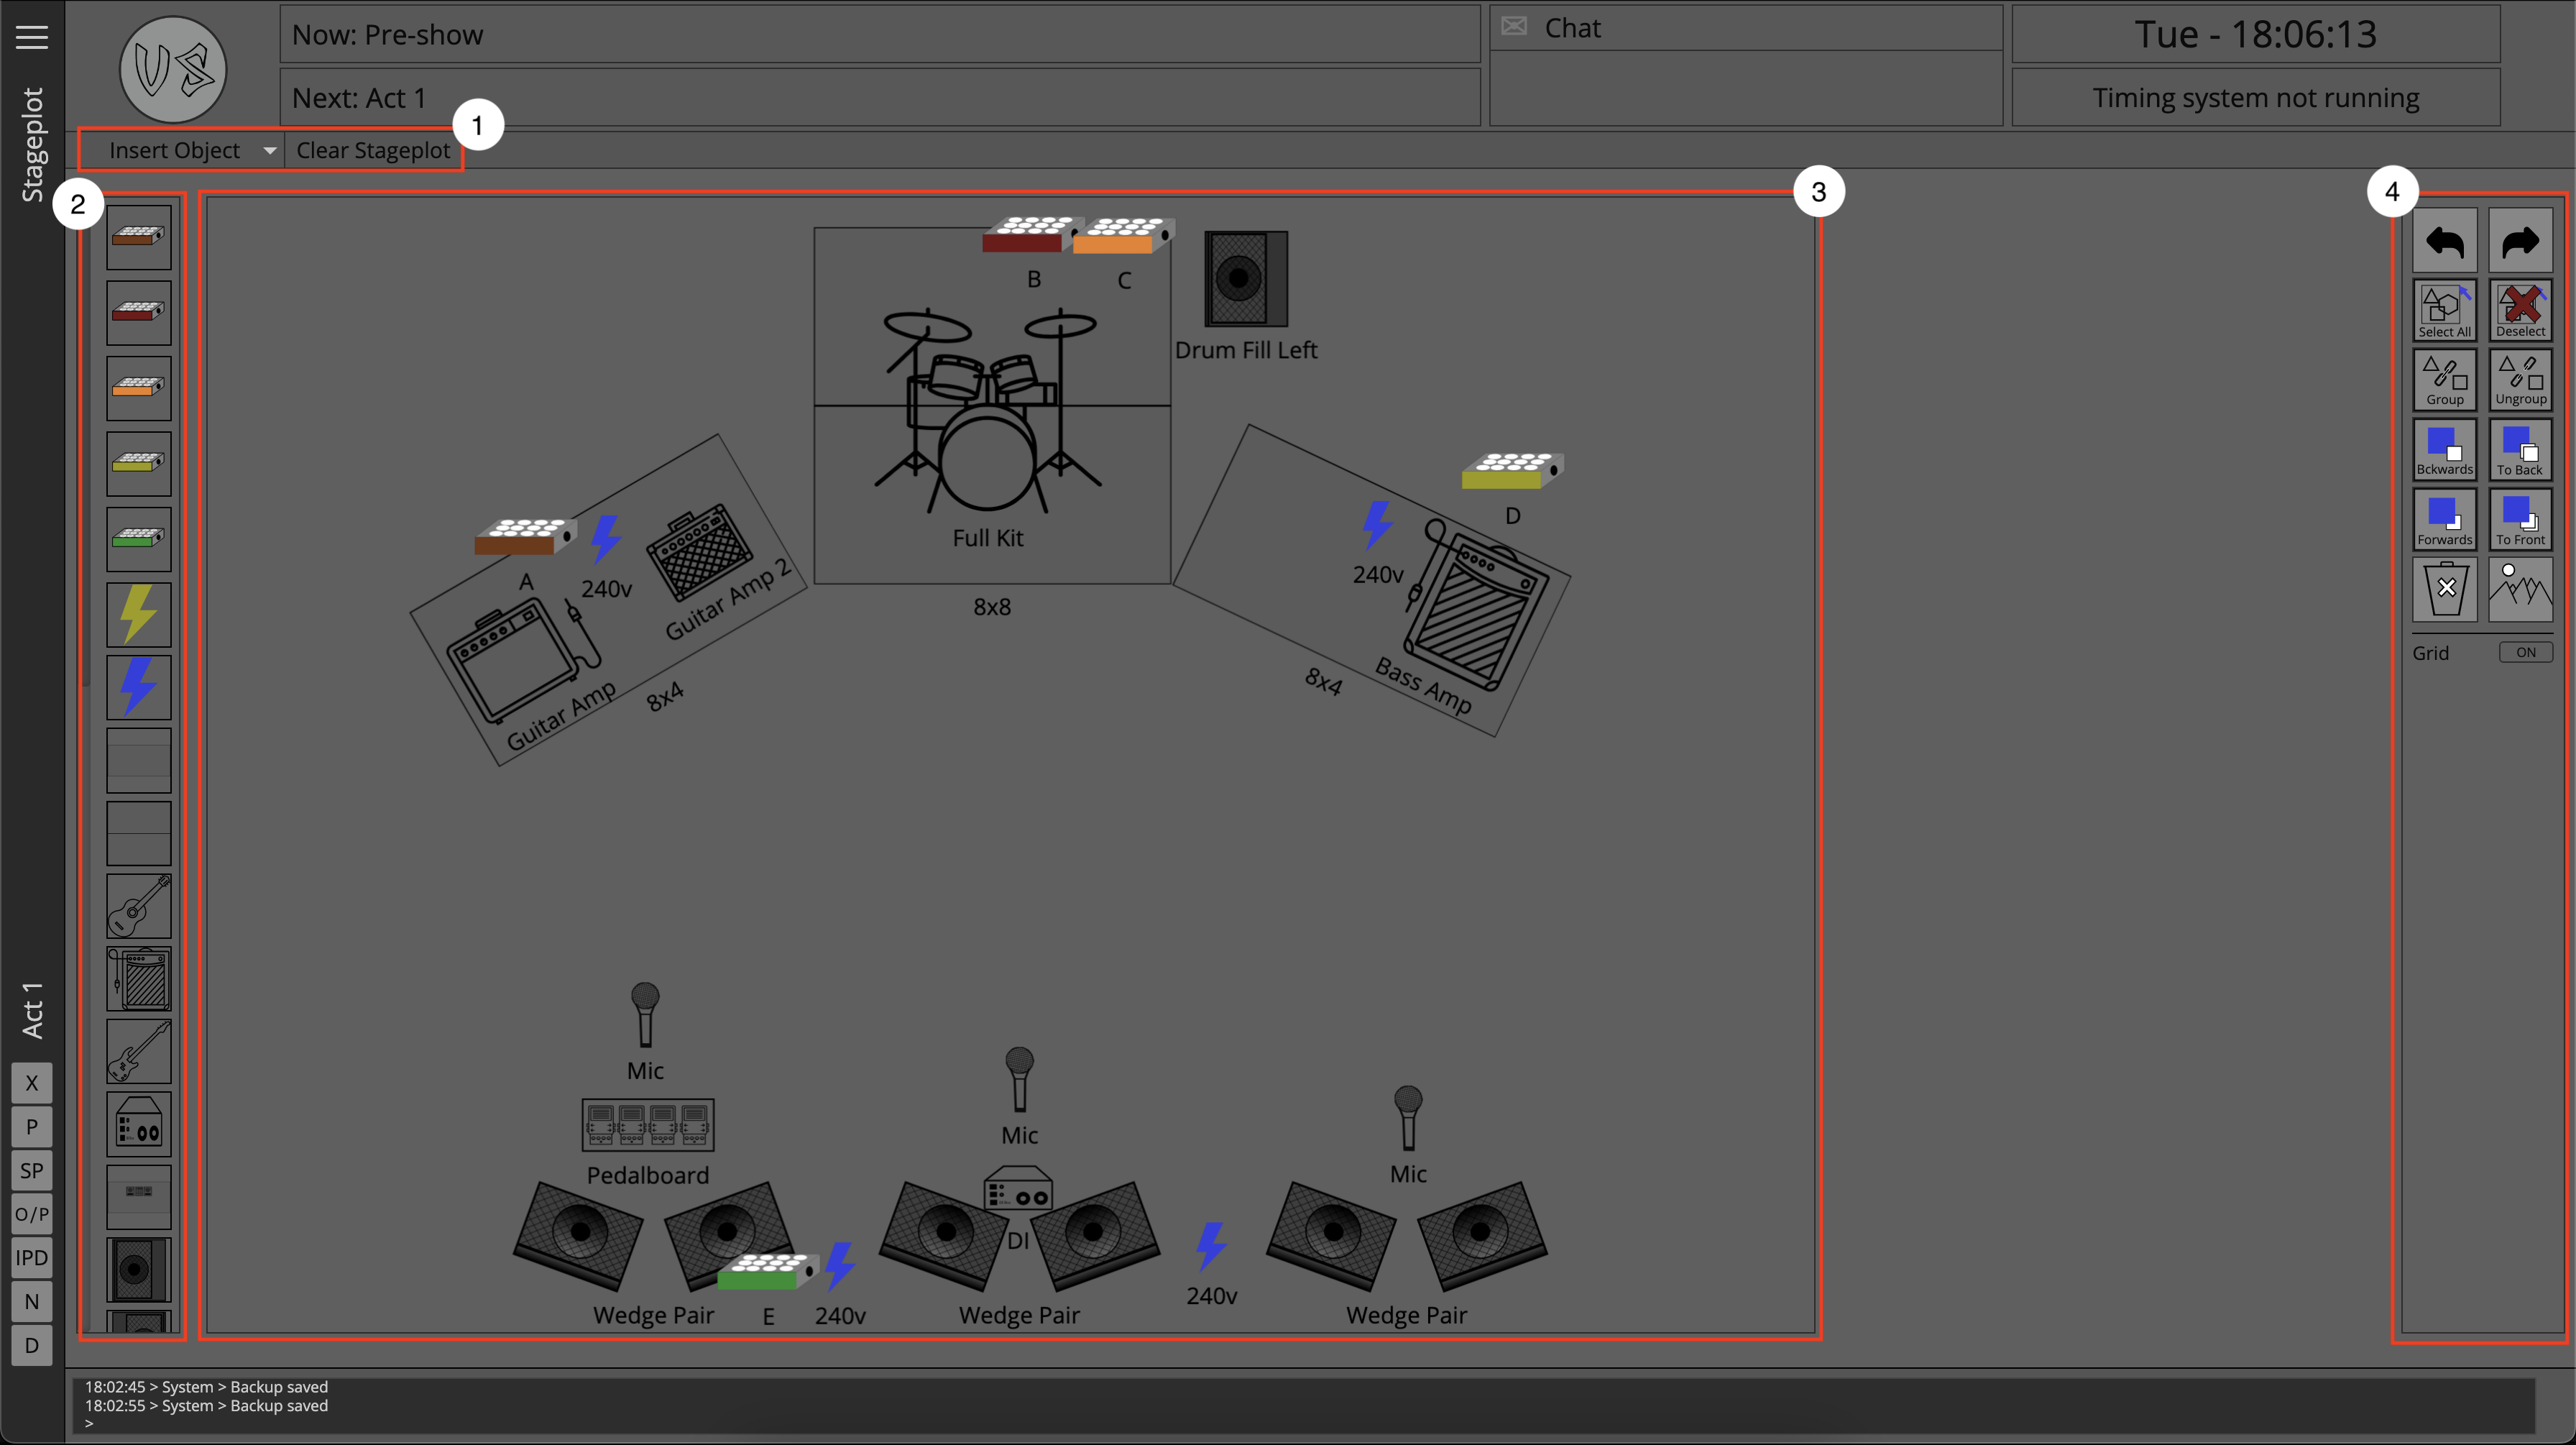Select the Guitar Amp 2 object

tap(700, 553)
